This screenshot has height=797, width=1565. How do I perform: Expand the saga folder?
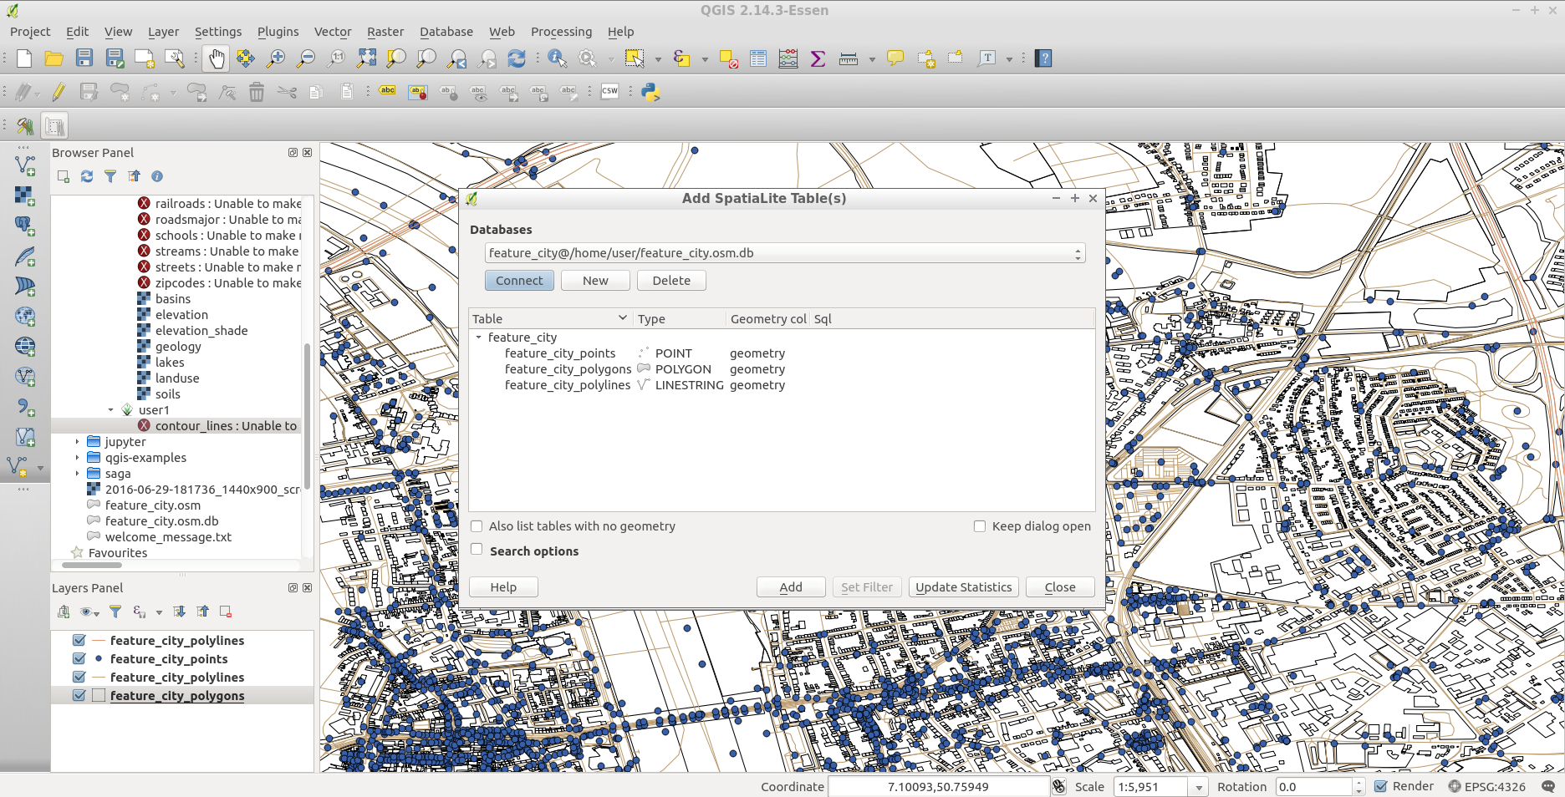(77, 474)
